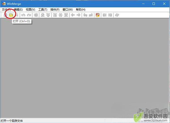Click the Refresh toolbar icon
This screenshot has width=170, height=123.
coord(117,15)
